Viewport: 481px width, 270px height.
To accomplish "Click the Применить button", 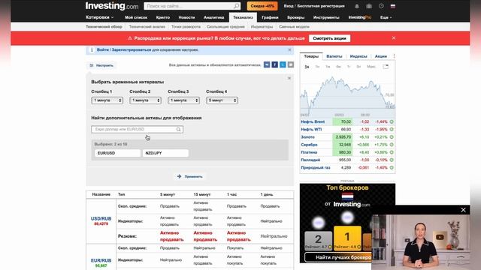I will point(190,177).
